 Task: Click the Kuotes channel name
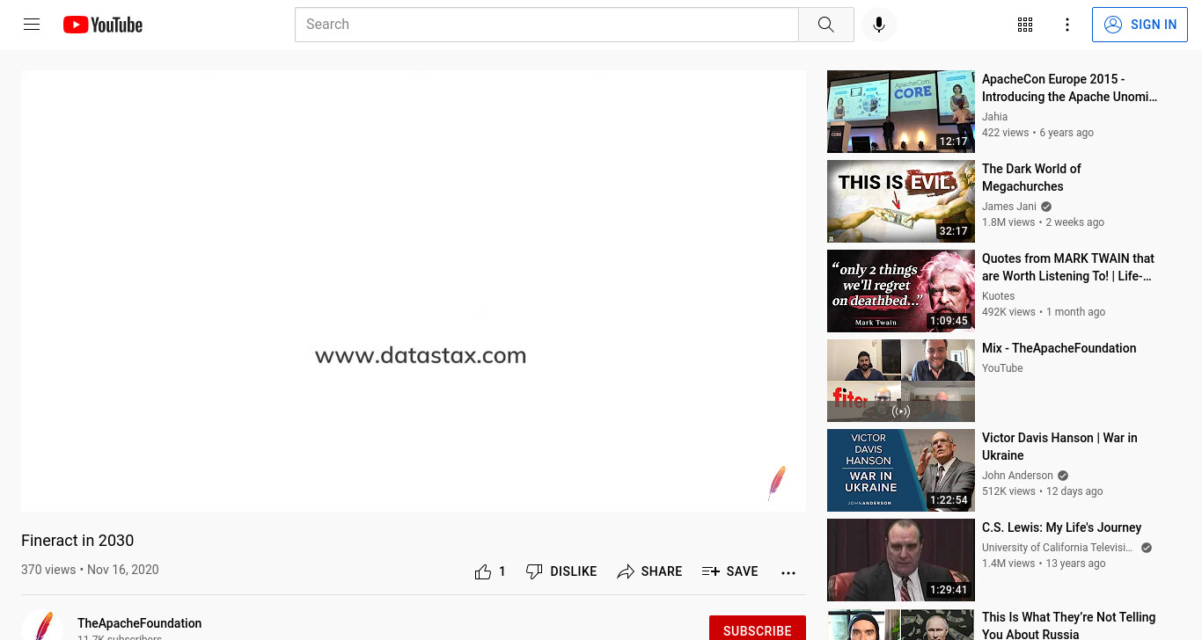999,296
